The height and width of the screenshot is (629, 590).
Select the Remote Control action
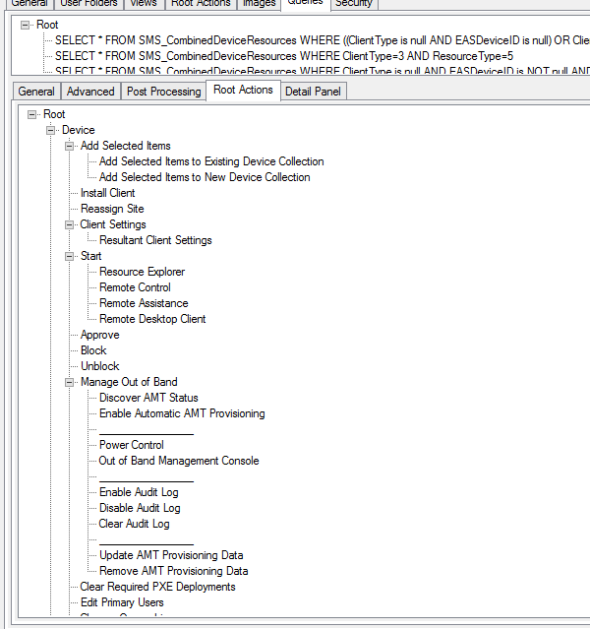[135, 287]
